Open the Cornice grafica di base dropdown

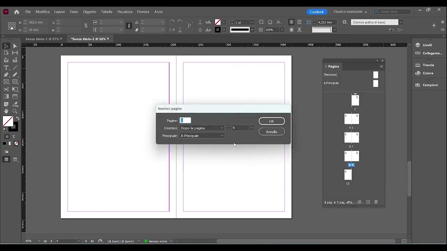pyautogui.click(x=401, y=22)
